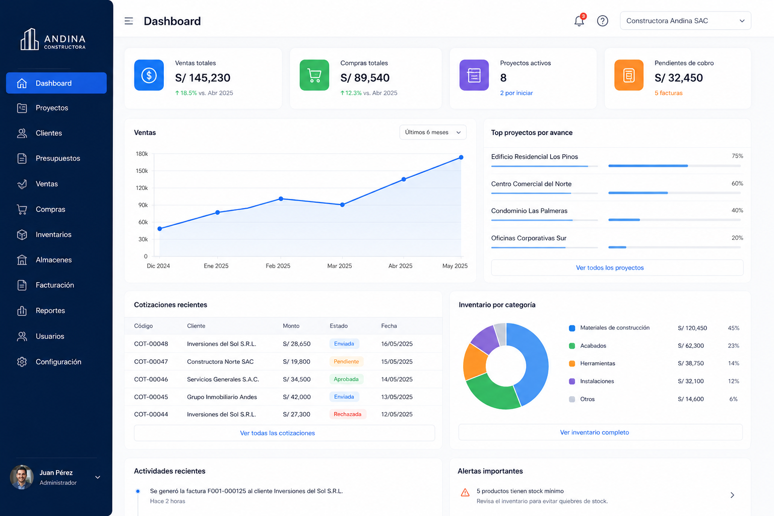The height and width of the screenshot is (516, 774).
Task: Click Ver todas las cotizaciones button
Action: pos(284,433)
